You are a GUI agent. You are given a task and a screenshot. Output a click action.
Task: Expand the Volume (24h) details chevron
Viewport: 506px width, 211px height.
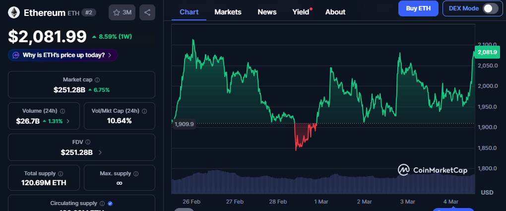point(68,121)
